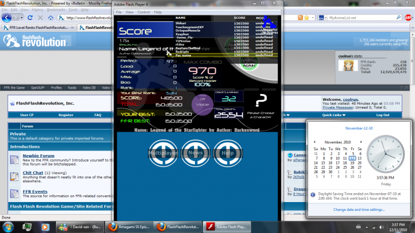Viewport: 415px width, 233px height.
Task: Click the Firefox home icon
Action: pyautogui.click(x=51, y=18)
